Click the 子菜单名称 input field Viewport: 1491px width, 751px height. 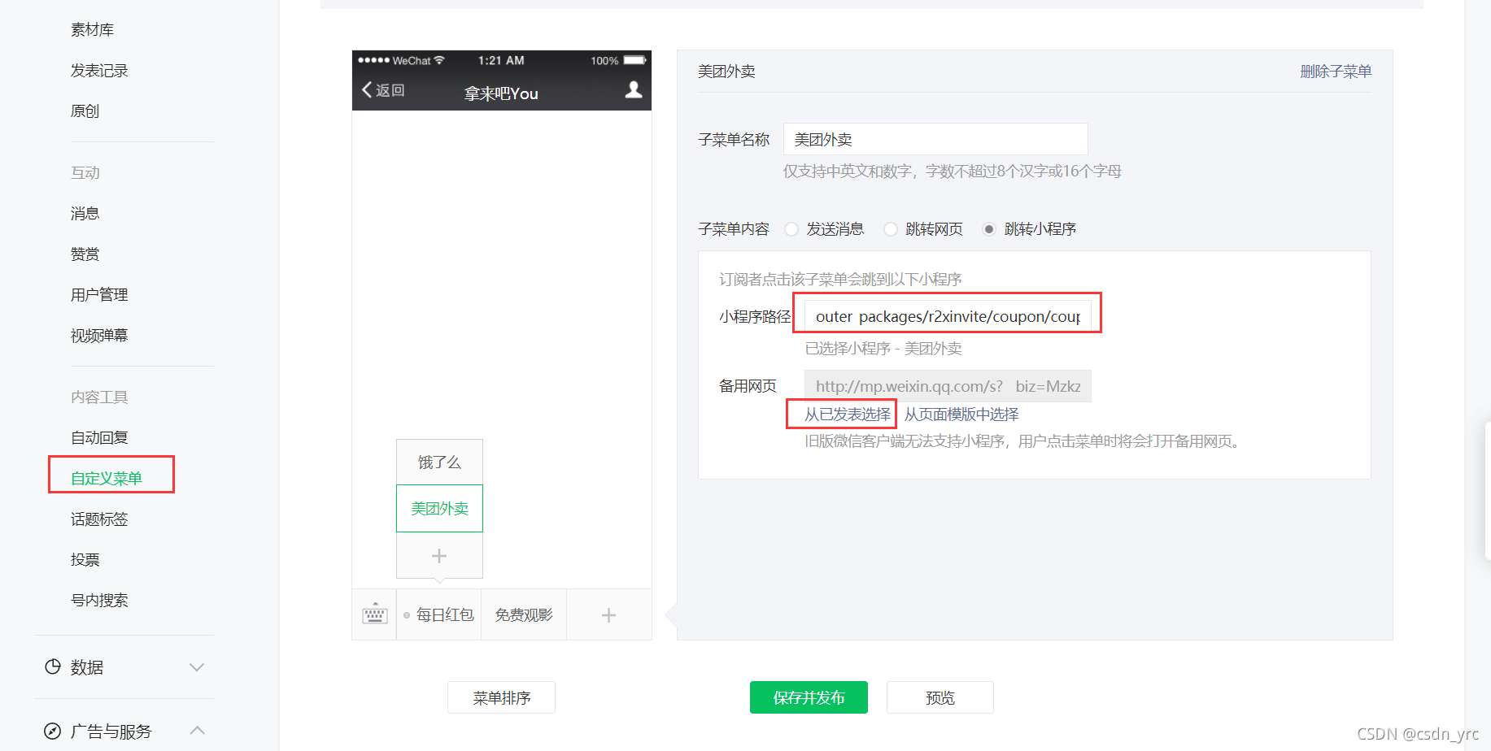coord(935,139)
